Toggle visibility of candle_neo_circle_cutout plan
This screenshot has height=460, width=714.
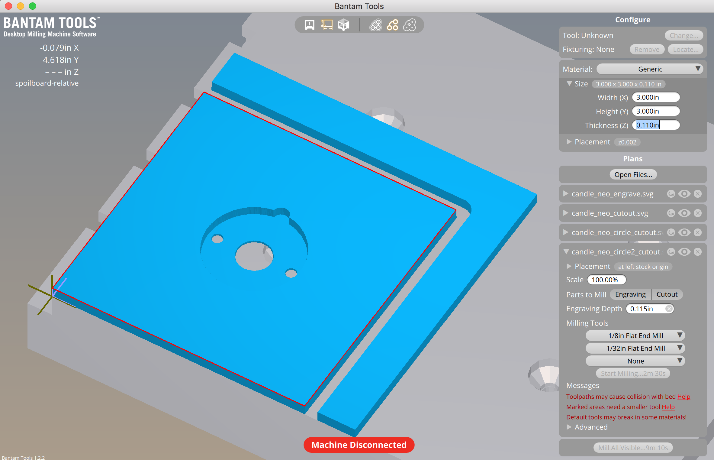(x=684, y=232)
